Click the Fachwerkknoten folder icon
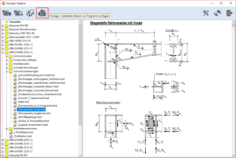 (x=11, y=56)
